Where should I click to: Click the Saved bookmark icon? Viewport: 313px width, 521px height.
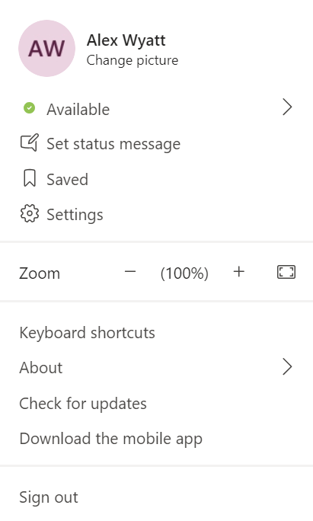click(x=30, y=178)
